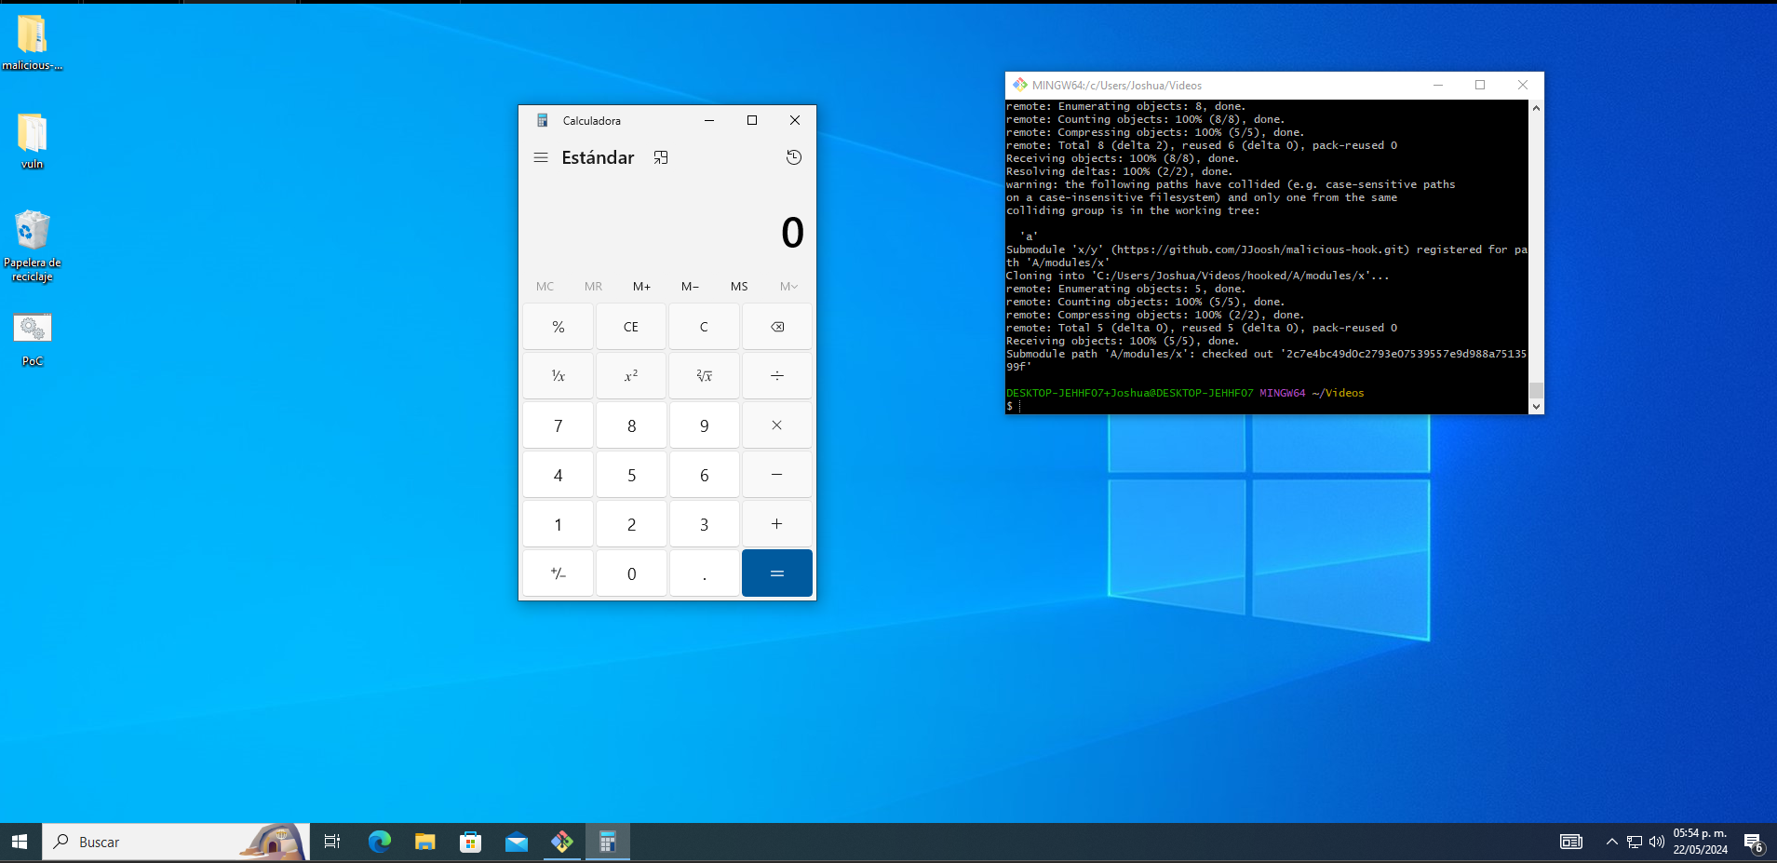
Task: Maximize the MINGW64 terminal window
Action: click(1480, 85)
